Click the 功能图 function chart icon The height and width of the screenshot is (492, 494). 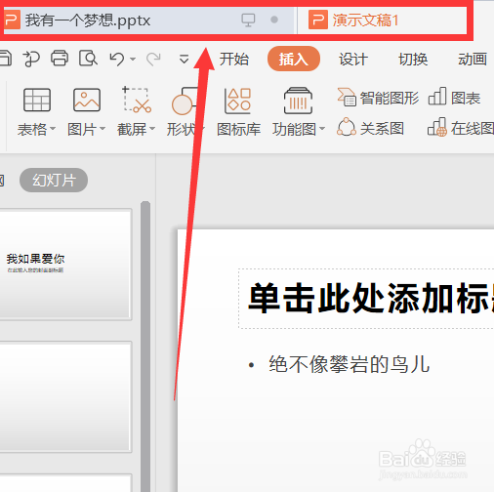(298, 101)
